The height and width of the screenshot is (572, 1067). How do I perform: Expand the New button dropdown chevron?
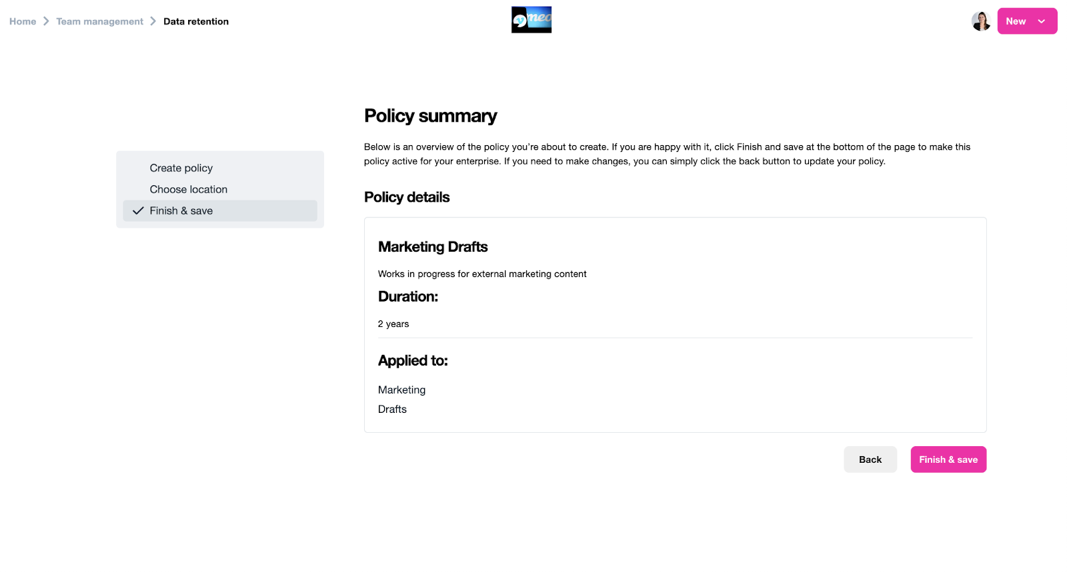point(1041,21)
